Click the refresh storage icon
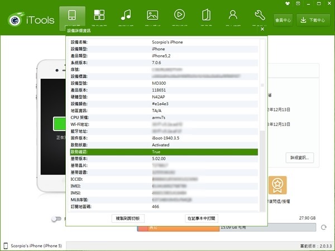The height and width of the screenshot is (251, 335). (x=324, y=228)
